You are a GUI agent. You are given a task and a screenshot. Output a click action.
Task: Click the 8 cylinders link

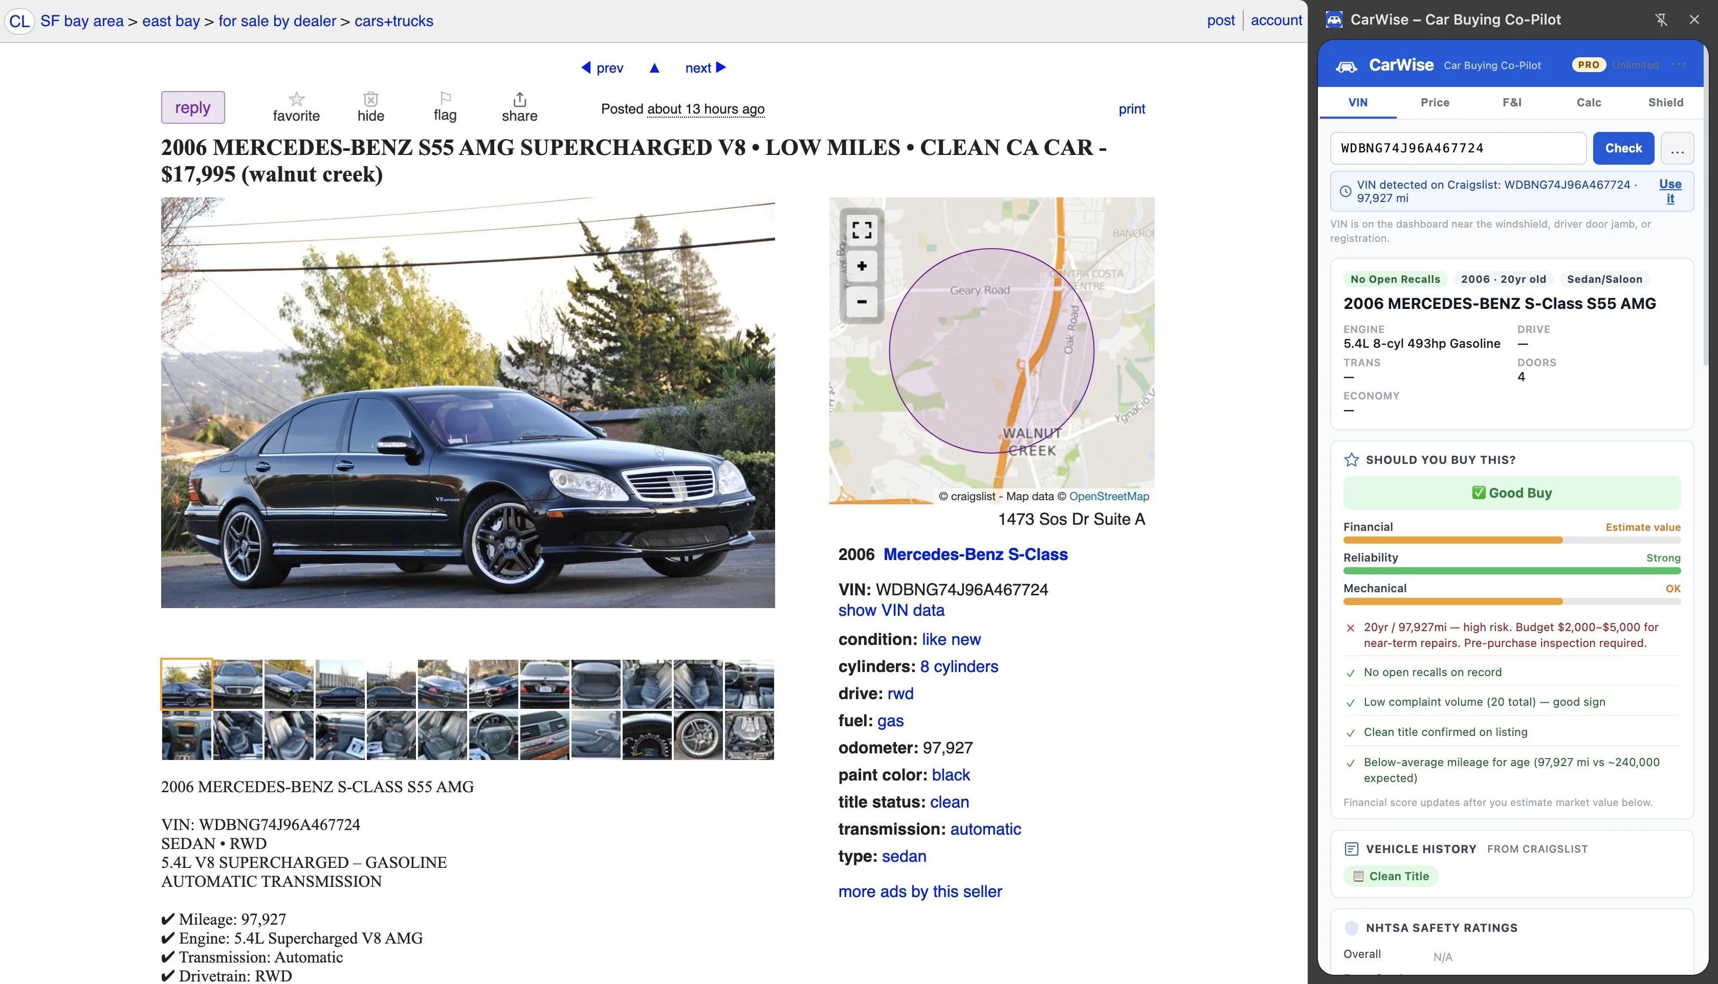[958, 666]
